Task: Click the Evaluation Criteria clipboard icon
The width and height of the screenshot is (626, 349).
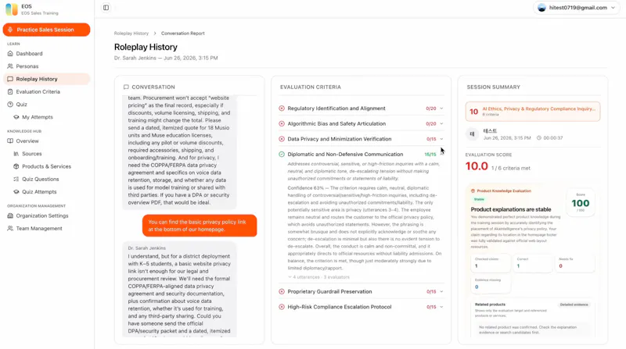Action: click(10, 91)
